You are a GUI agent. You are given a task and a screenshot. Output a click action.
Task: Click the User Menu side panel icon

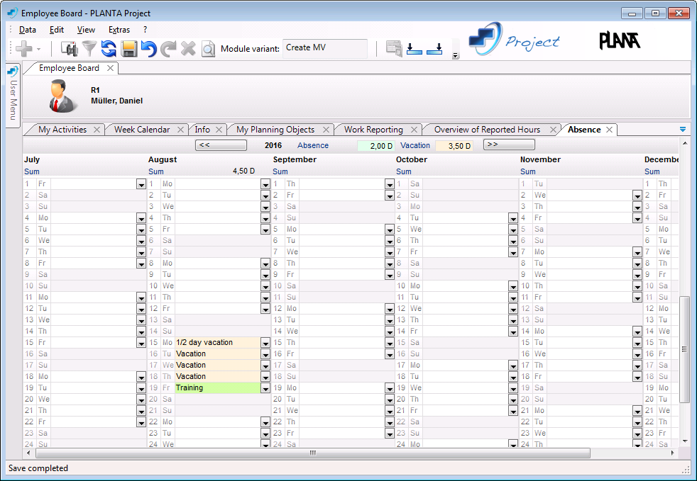click(x=13, y=71)
